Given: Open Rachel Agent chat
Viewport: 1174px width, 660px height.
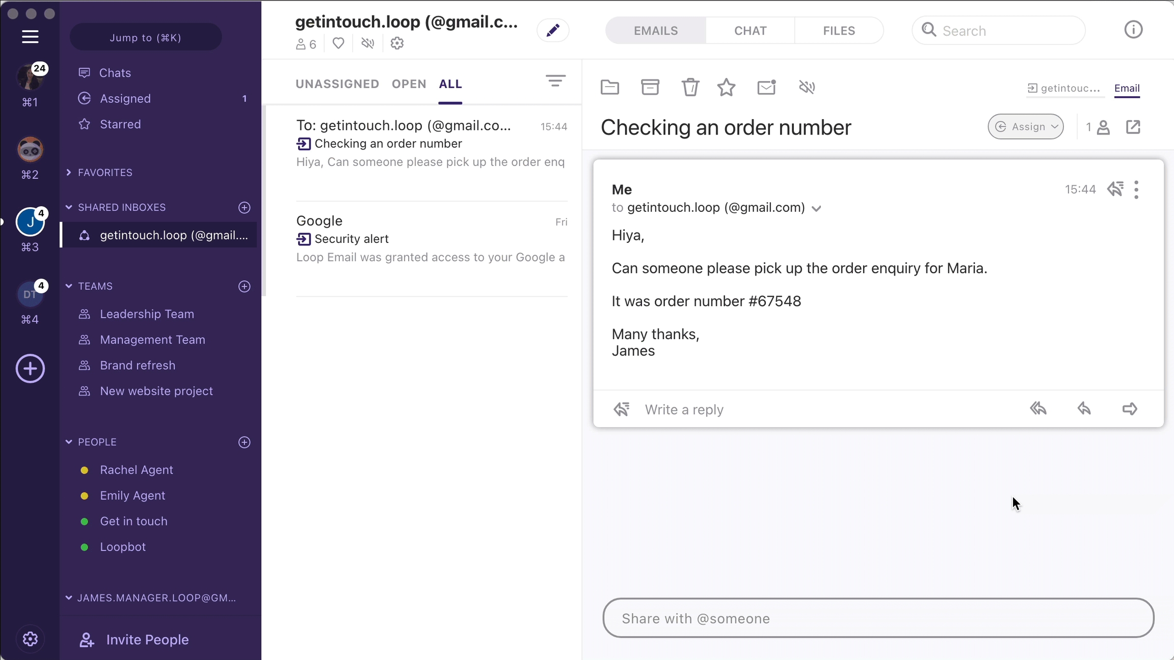Looking at the screenshot, I should (137, 470).
